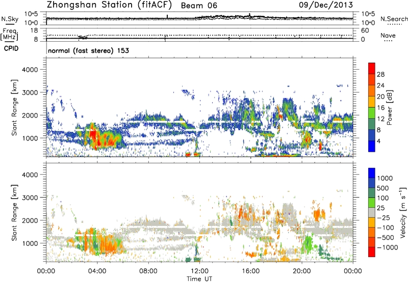The height and width of the screenshot is (282, 408).
Task: Click the "Power [dB]" colorbar label
Action: [389, 107]
